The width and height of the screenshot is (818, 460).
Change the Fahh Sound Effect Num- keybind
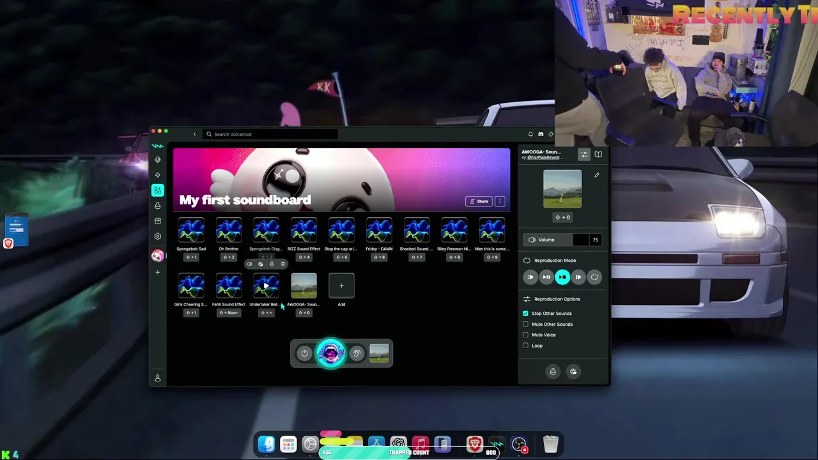pyautogui.click(x=229, y=312)
